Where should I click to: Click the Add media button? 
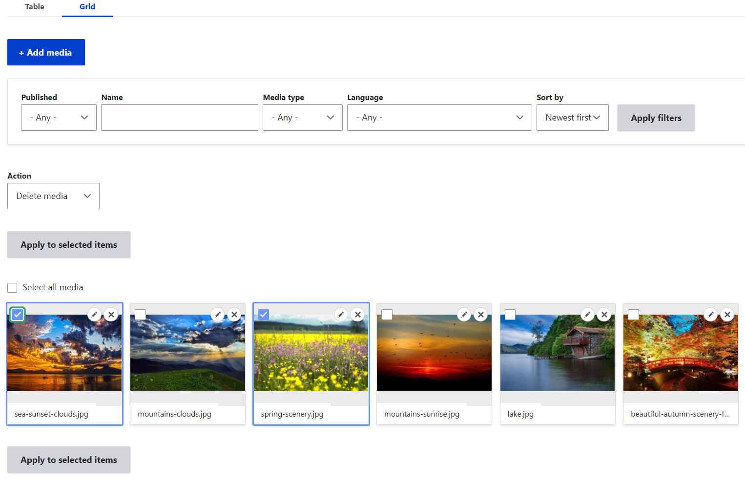tap(46, 52)
